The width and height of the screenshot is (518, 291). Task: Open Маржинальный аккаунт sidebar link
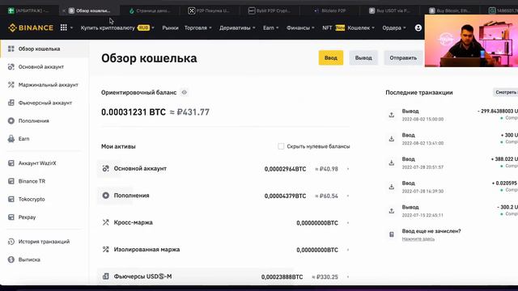pyautogui.click(x=49, y=85)
